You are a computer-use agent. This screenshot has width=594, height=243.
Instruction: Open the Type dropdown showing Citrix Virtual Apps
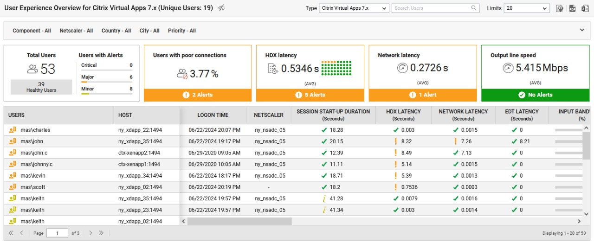point(354,8)
